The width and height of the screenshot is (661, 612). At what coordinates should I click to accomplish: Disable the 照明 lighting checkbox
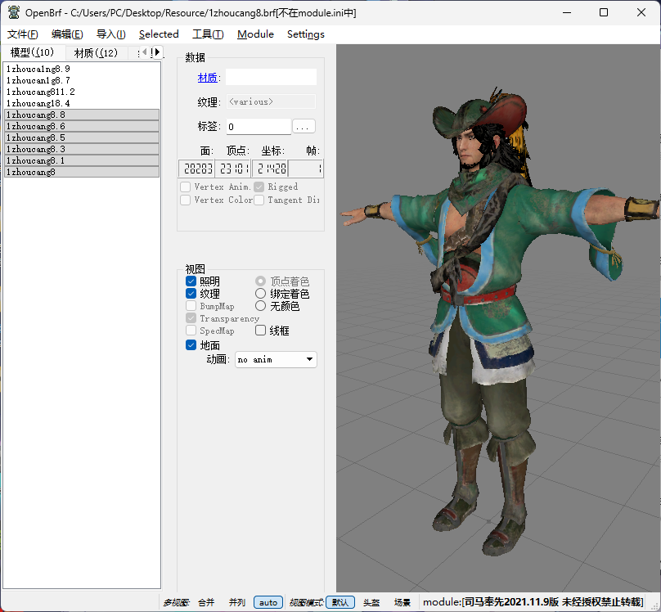191,281
